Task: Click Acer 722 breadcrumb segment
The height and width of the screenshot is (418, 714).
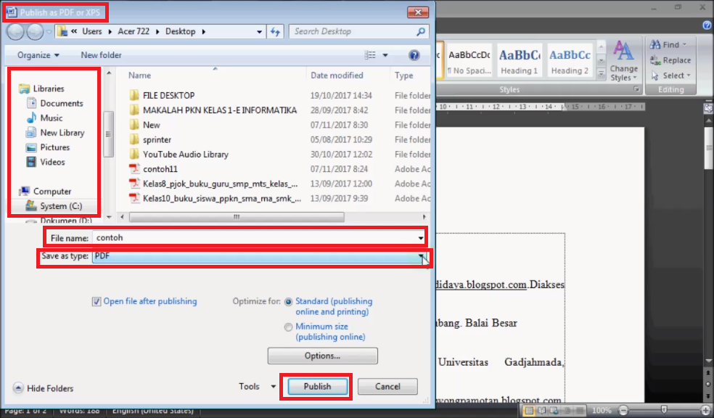Action: tap(134, 31)
